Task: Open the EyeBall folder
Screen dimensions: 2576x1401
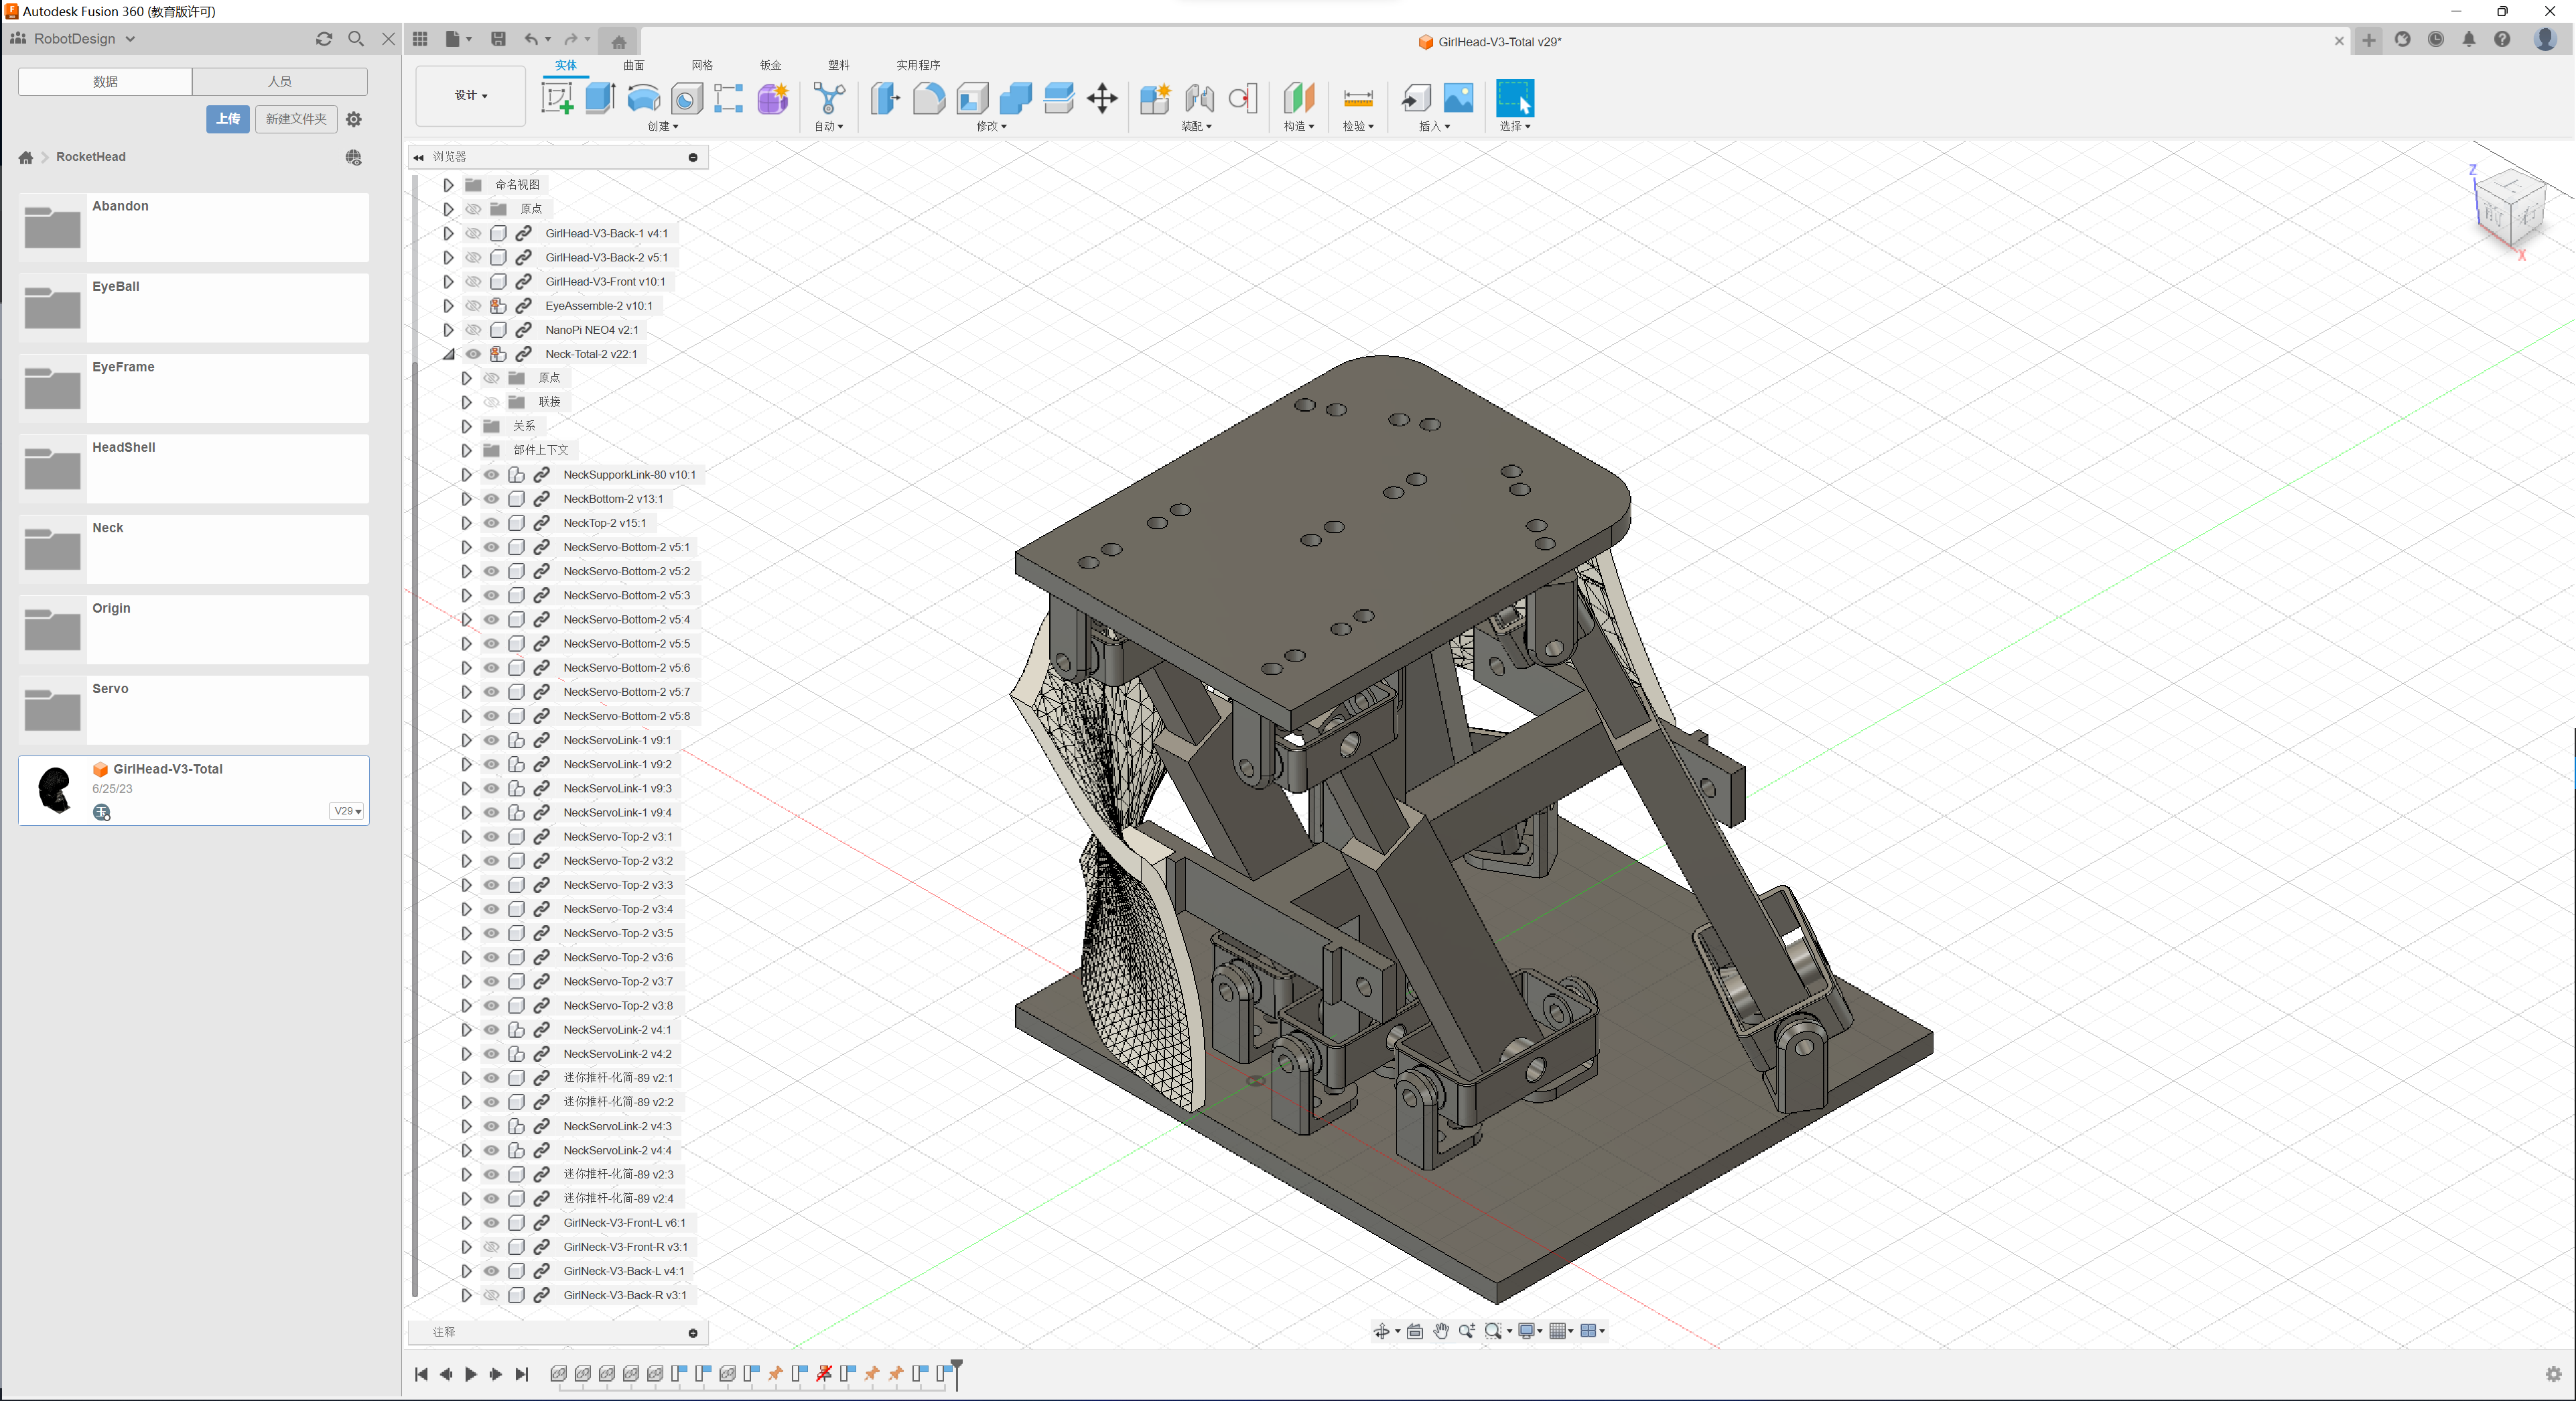Action: (194, 308)
